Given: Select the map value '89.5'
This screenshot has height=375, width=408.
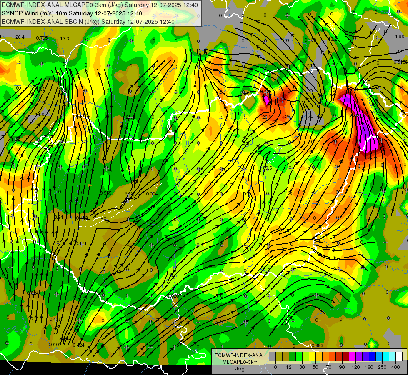Looking at the screenshot, I should click(x=268, y=168).
